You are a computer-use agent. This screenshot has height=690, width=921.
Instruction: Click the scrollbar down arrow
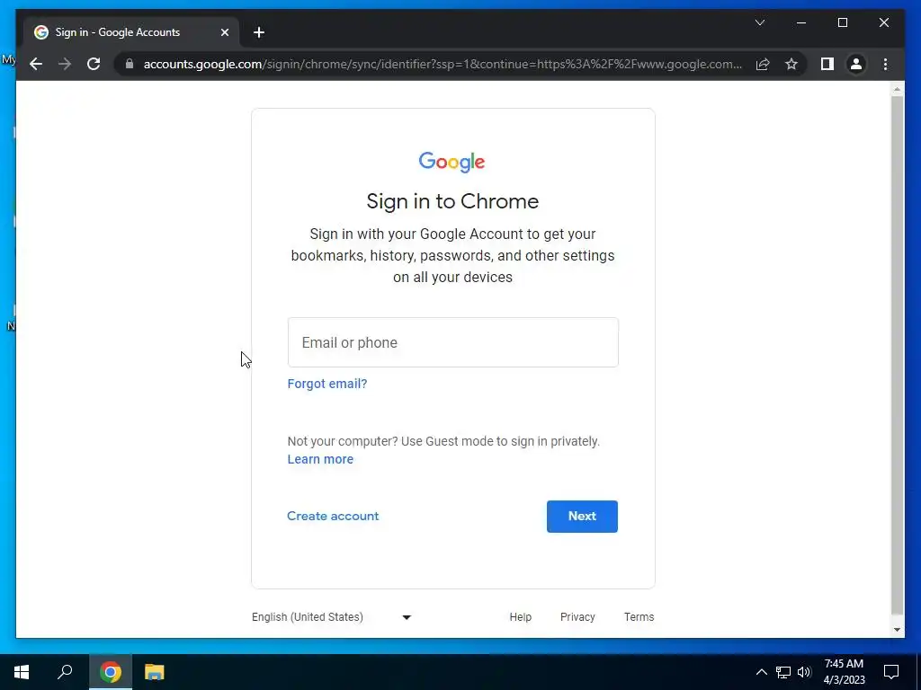[x=897, y=630]
